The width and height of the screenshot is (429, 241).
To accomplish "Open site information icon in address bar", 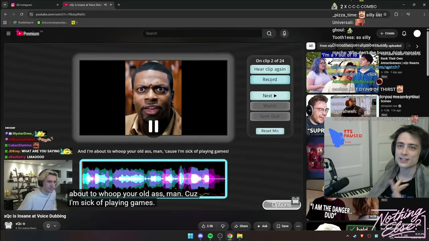I will [31, 14].
